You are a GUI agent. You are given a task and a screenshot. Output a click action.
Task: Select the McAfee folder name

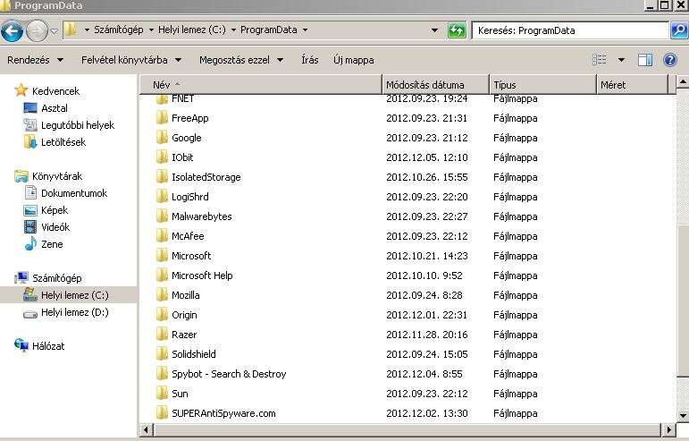(x=188, y=236)
